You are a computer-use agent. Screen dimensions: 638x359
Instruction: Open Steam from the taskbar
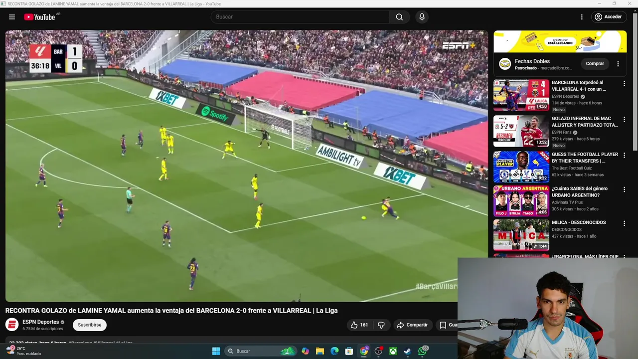[407, 351]
